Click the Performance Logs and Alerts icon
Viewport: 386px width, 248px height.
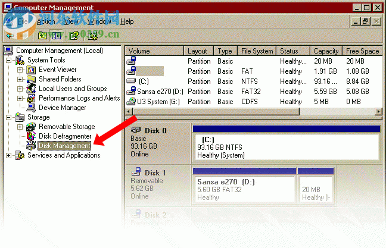31,98
